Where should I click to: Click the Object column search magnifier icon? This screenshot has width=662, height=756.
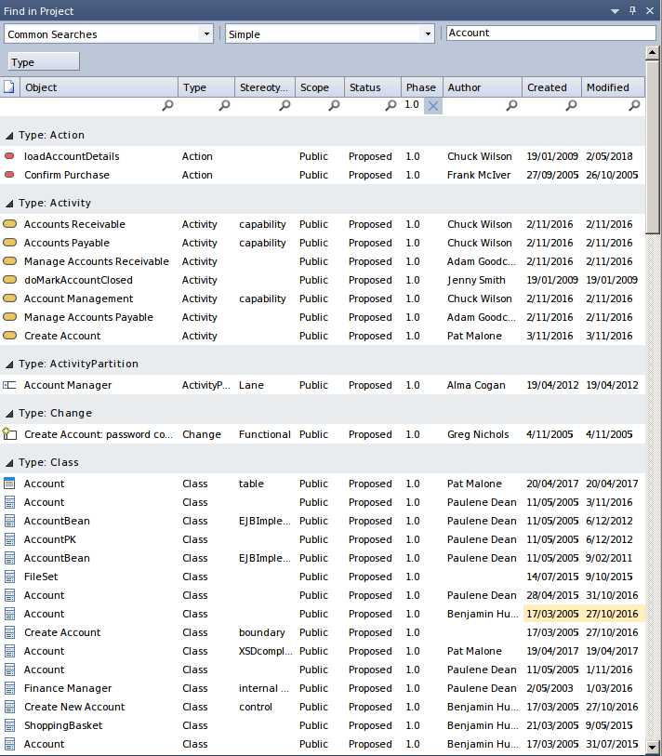(x=167, y=106)
